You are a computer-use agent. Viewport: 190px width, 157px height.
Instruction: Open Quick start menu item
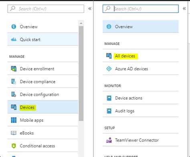pos(43,39)
